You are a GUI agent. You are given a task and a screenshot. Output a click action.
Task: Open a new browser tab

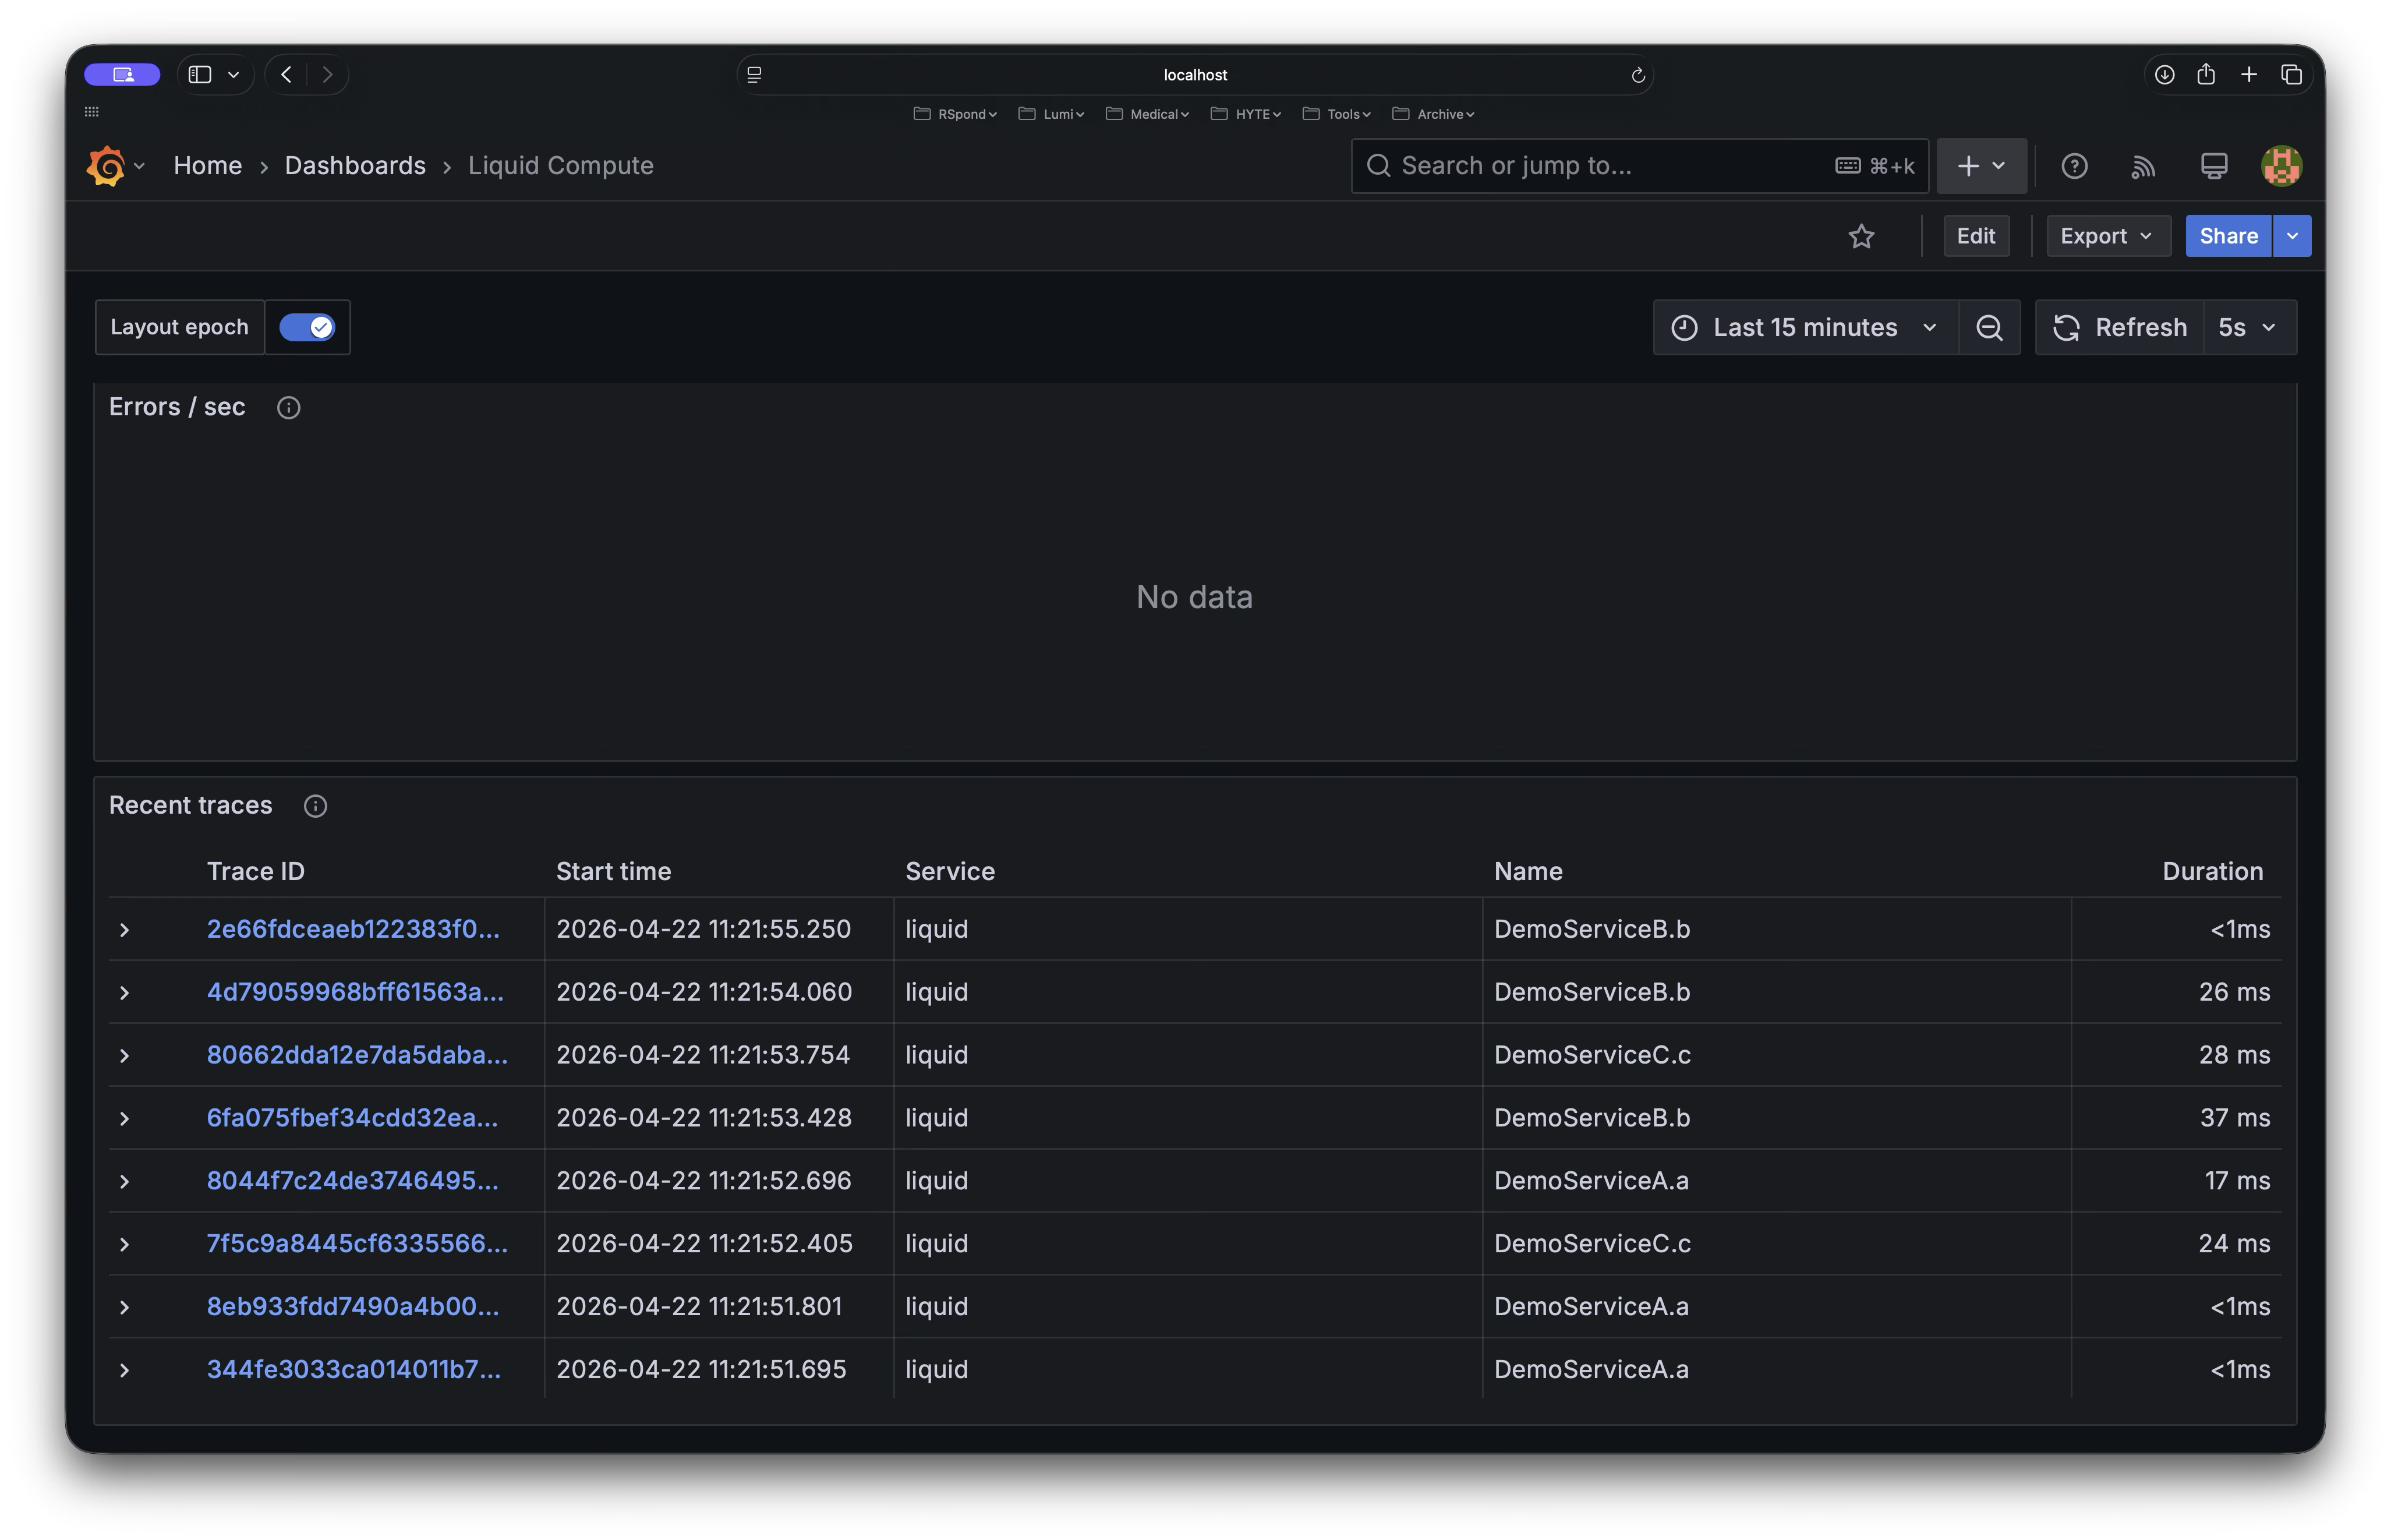[x=2248, y=75]
